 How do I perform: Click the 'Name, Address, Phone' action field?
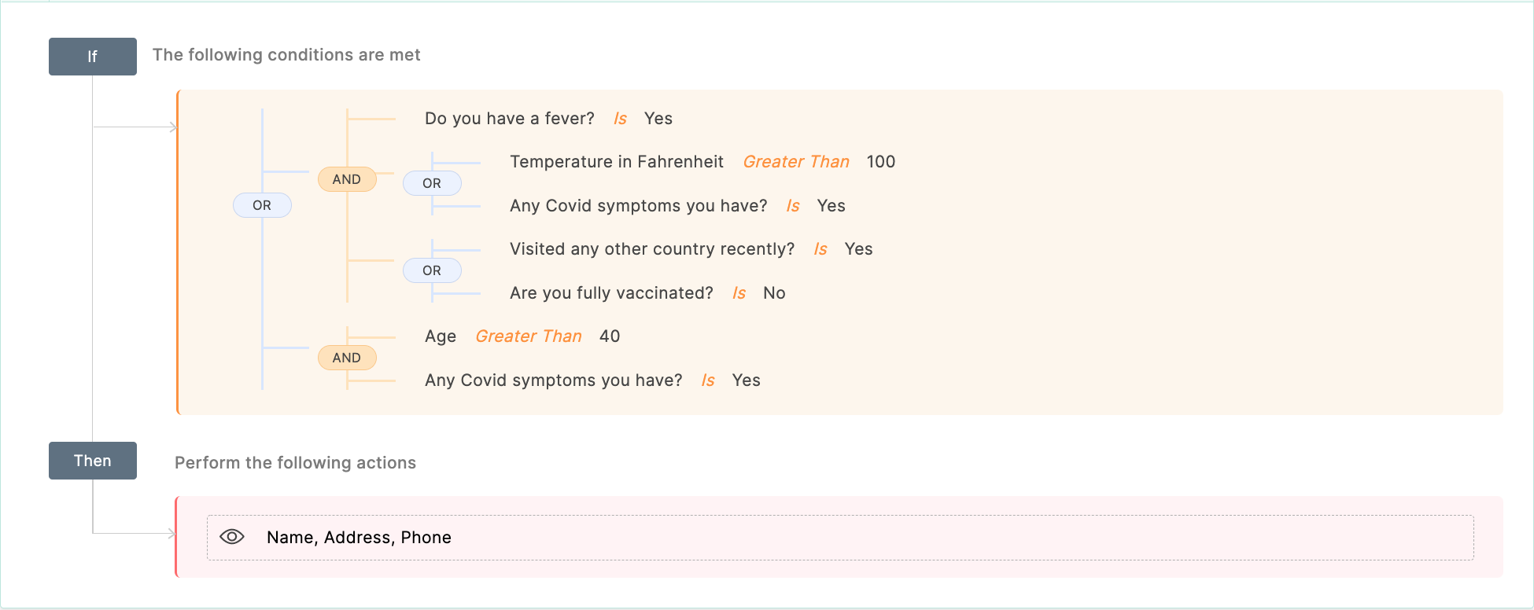(x=840, y=538)
